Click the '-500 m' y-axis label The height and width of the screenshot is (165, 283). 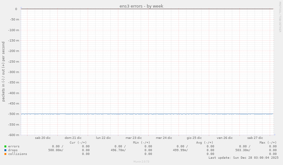click(14, 114)
